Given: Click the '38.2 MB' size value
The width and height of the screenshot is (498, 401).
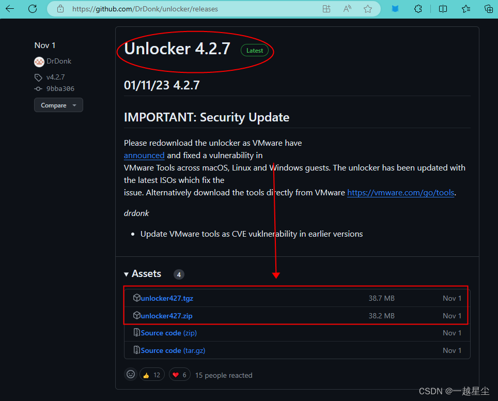Looking at the screenshot, I should pos(381,316).
